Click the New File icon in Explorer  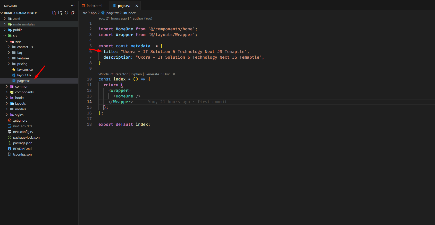point(54,13)
